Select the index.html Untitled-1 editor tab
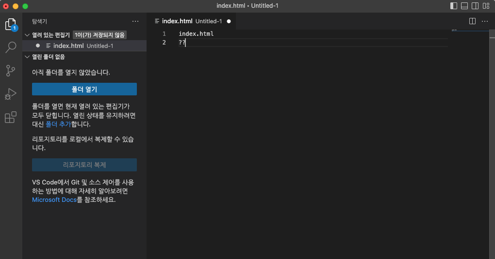This screenshot has width=495, height=259. coord(192,21)
